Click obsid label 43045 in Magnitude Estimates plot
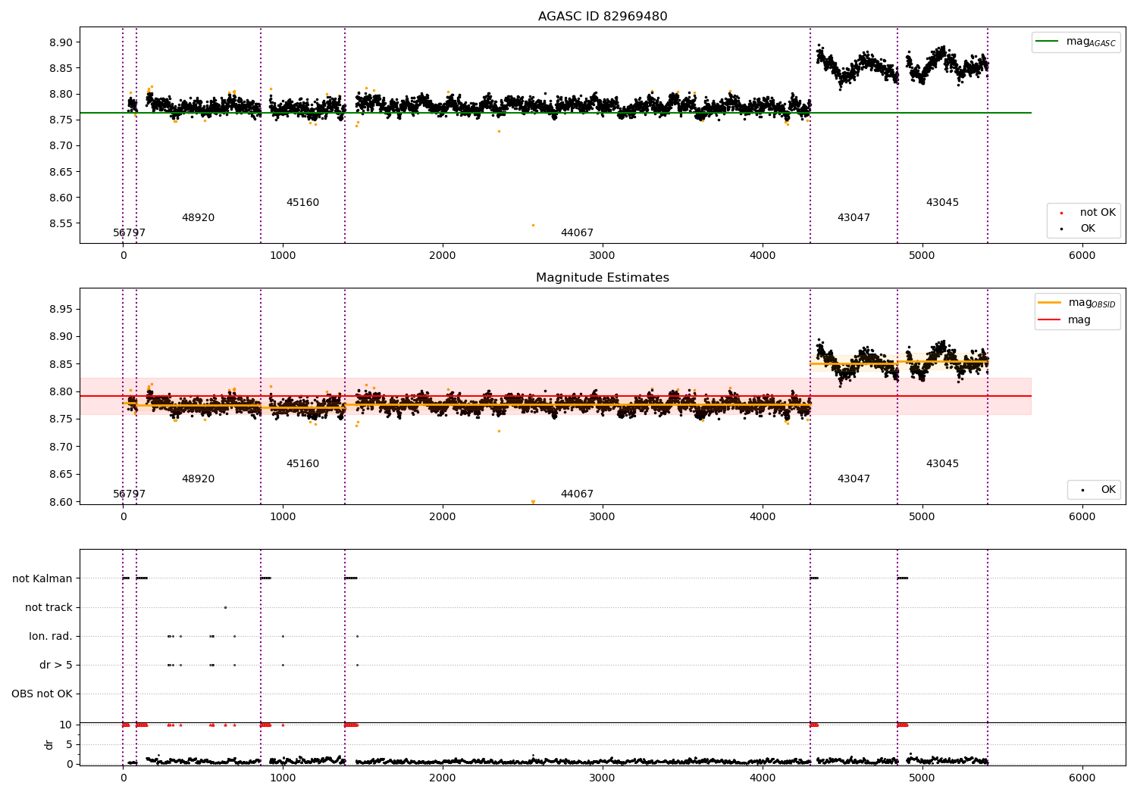Image resolution: width=1137 pixels, height=795 pixels. (942, 464)
